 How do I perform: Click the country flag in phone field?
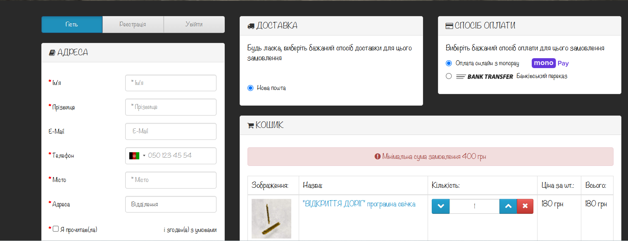(x=134, y=156)
